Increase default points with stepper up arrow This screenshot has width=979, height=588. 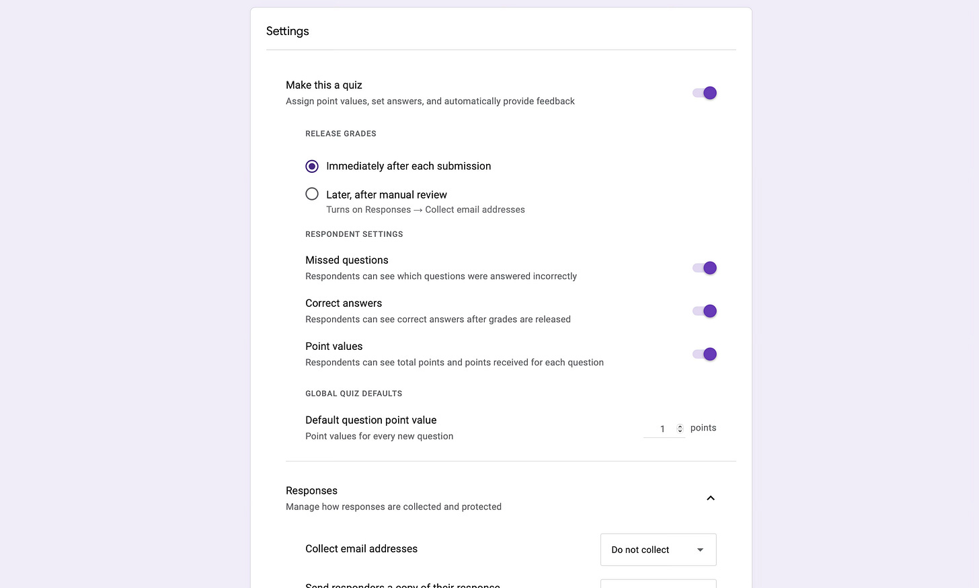pyautogui.click(x=680, y=427)
